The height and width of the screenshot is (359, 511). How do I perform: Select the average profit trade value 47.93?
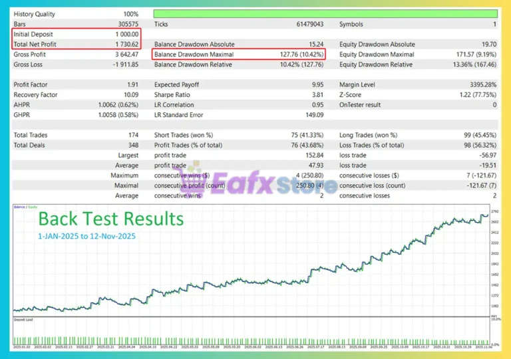tap(316, 166)
